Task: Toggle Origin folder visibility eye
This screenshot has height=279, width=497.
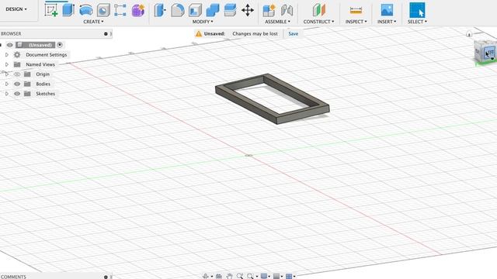Action: pyautogui.click(x=17, y=74)
